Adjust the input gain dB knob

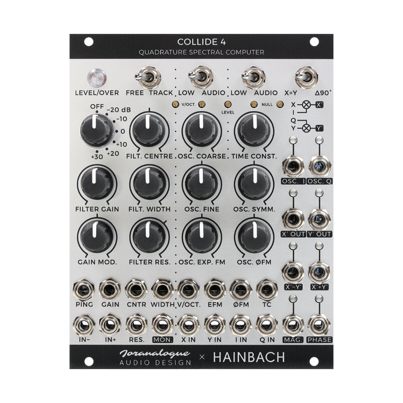point(96,130)
